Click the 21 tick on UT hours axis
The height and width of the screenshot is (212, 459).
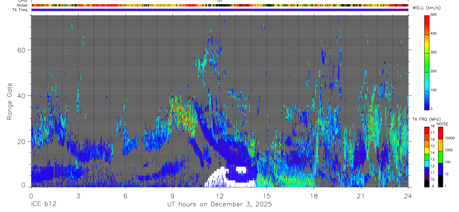click(x=361, y=196)
